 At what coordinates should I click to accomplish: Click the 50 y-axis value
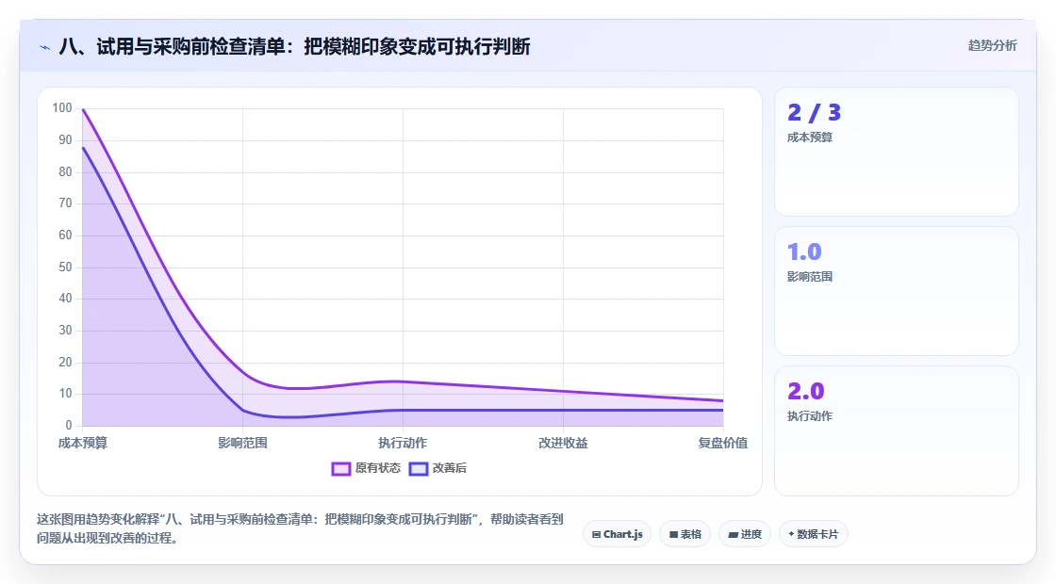(x=65, y=268)
